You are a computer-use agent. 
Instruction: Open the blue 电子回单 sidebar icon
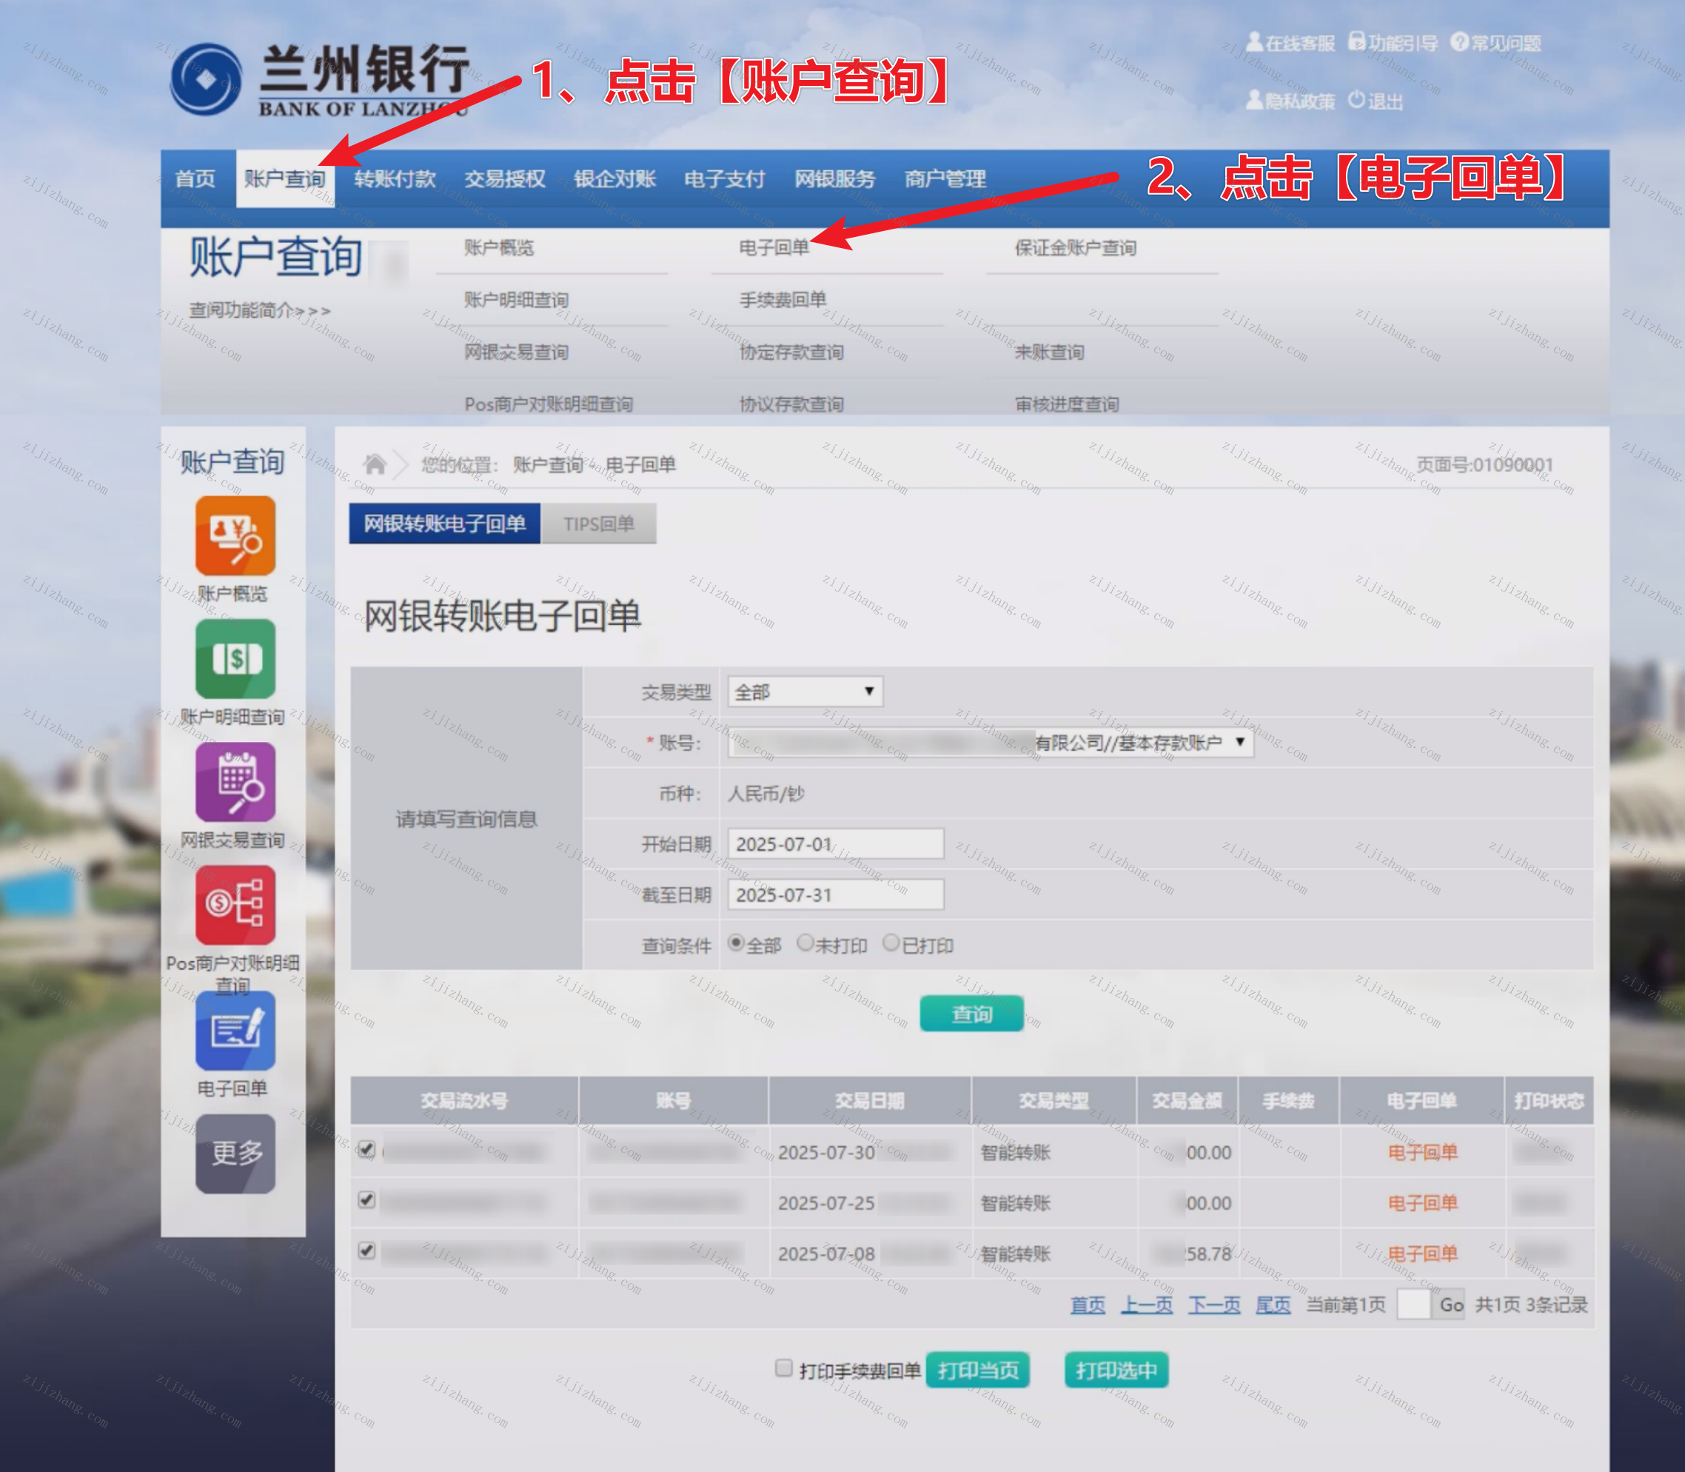pos(235,1030)
